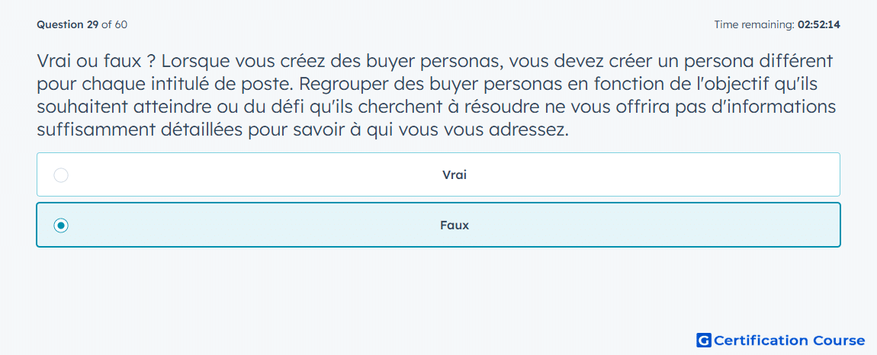Click the 'Vrai ou faux ?' question heading
The height and width of the screenshot is (355, 877).
click(95, 60)
